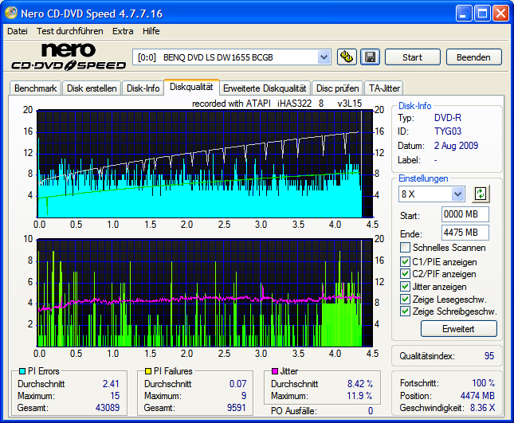Click the Ende field showing 4475 MB
514x423 pixels.
pyautogui.click(x=465, y=233)
